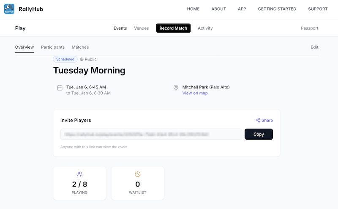The width and height of the screenshot is (338, 209).
Task: Click the invite link field
Action: point(151,134)
